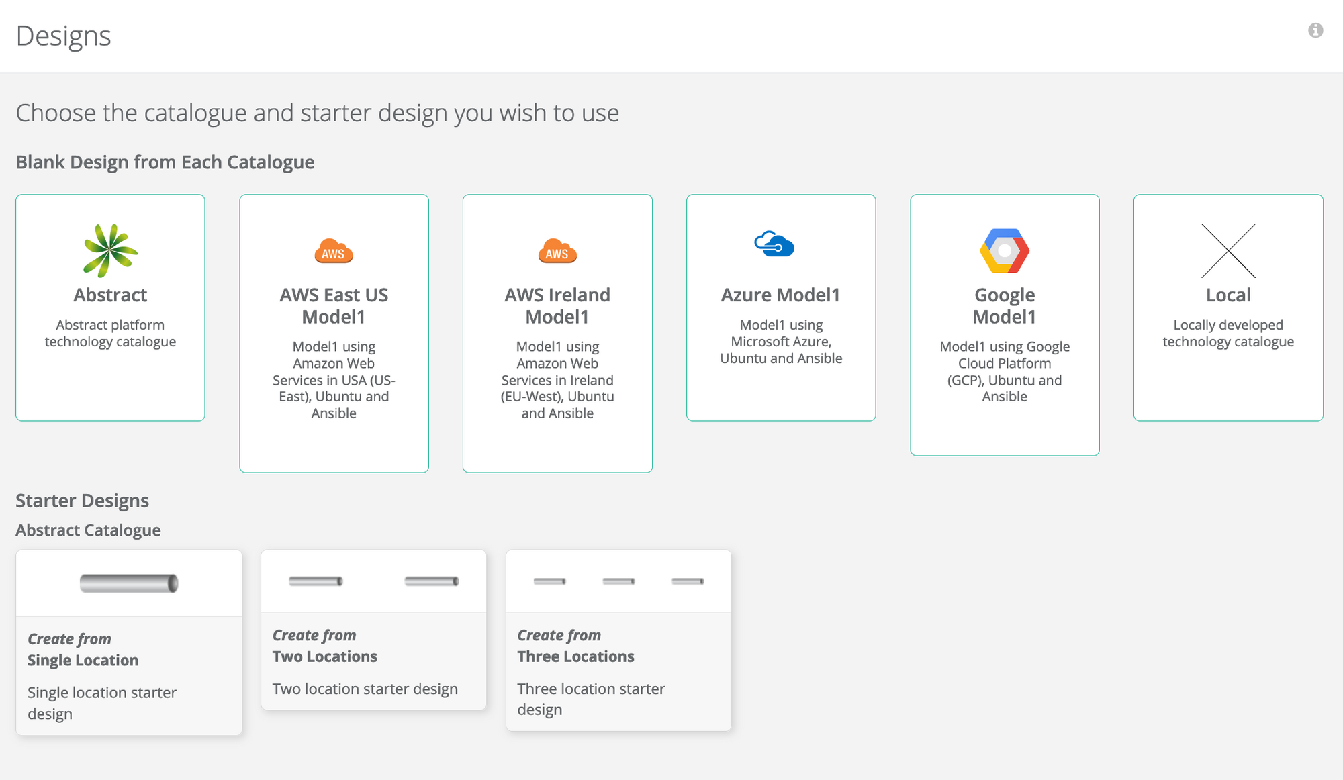Open the AWS East US Model1 title

pos(334,306)
